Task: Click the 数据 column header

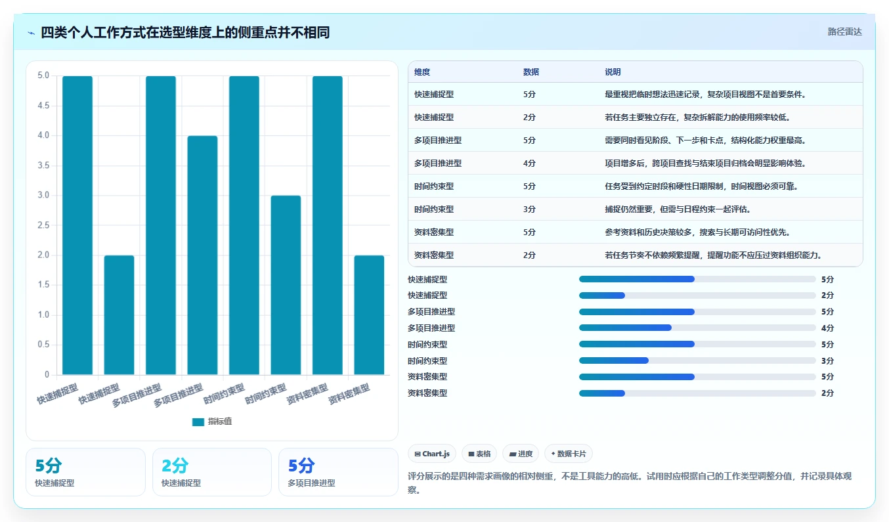Action: (531, 72)
